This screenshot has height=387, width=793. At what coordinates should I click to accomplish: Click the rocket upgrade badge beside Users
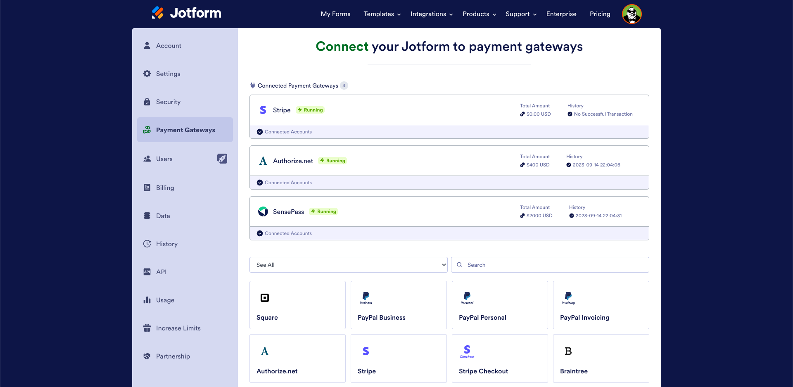tap(222, 159)
